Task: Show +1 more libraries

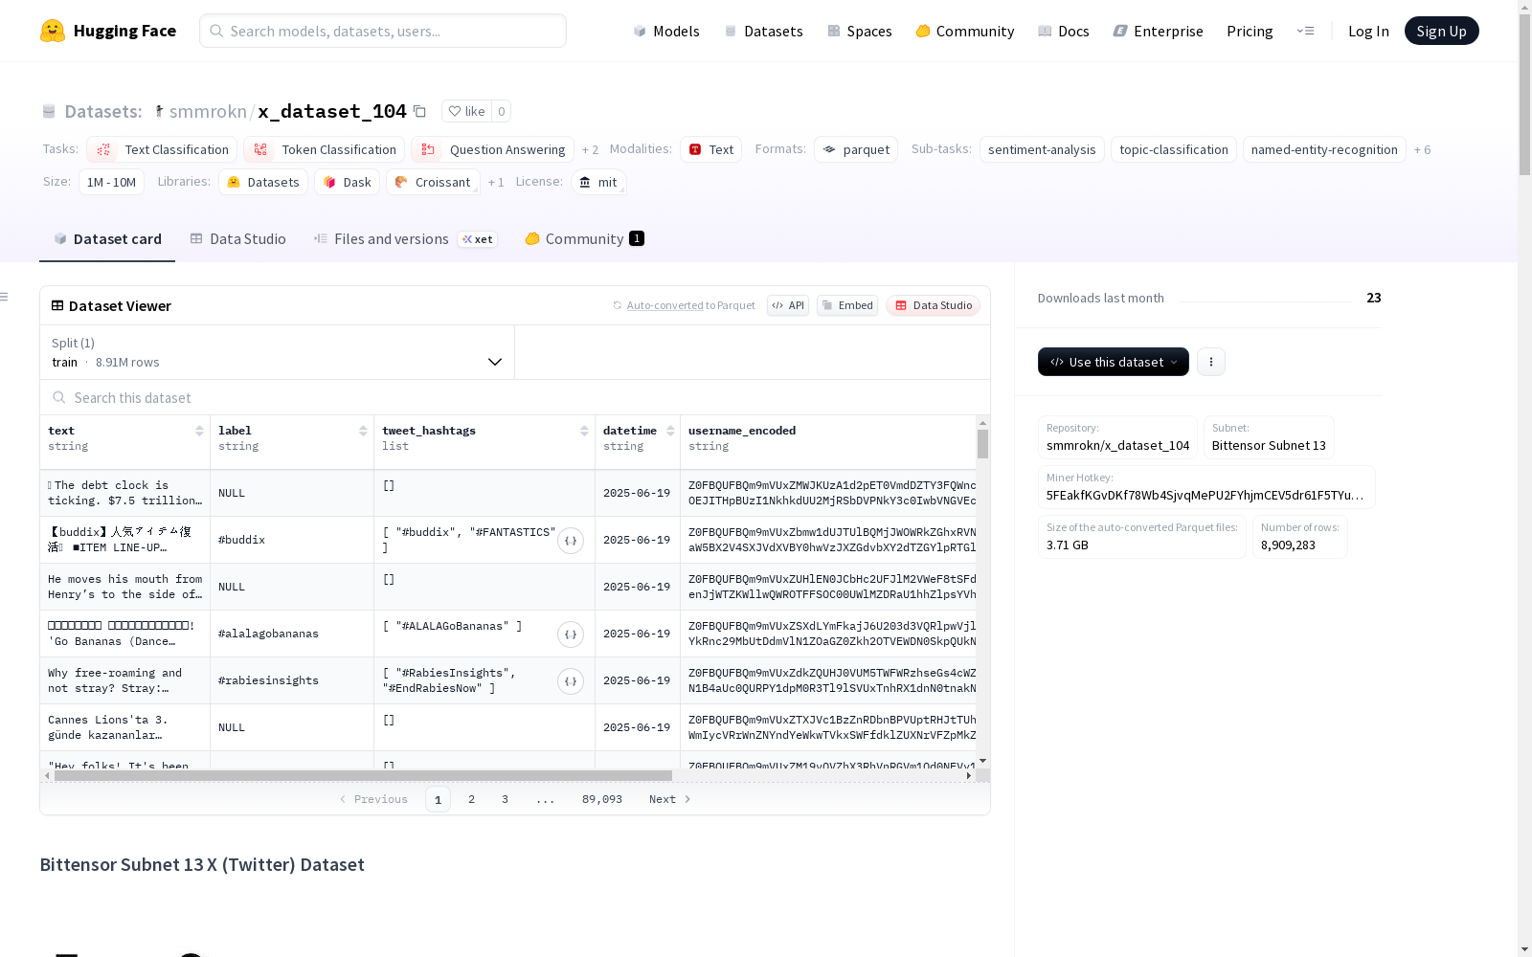Action: [496, 183]
